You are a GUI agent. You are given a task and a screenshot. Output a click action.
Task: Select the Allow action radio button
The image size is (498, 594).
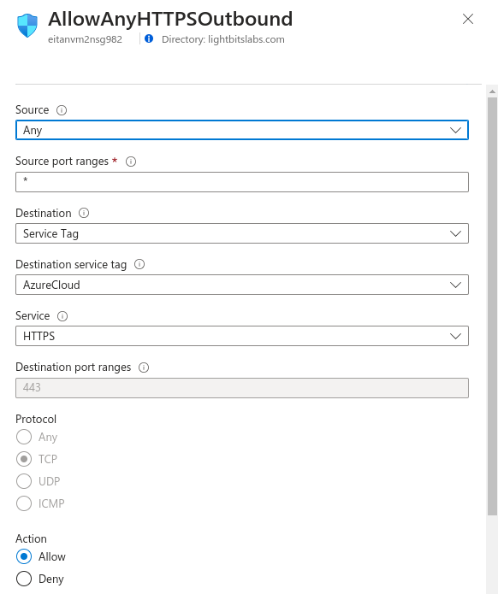[x=24, y=556]
